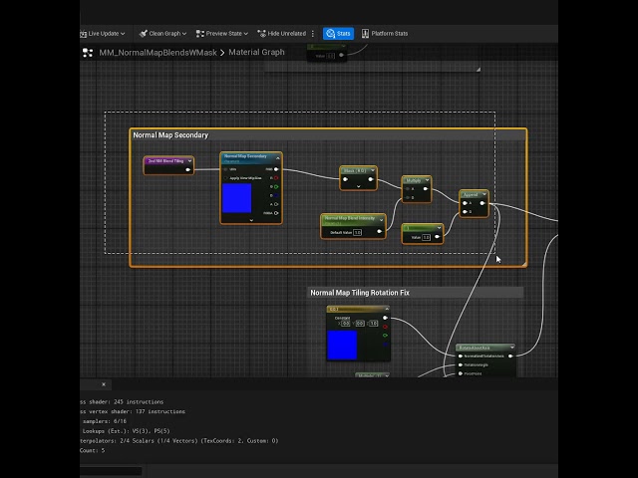Close the Stats panel tab

click(x=104, y=384)
